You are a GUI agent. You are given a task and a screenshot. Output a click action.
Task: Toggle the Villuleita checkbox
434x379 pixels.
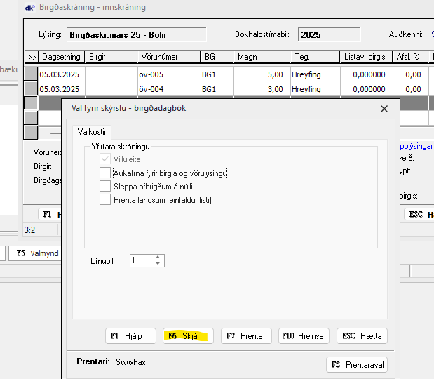click(x=105, y=159)
